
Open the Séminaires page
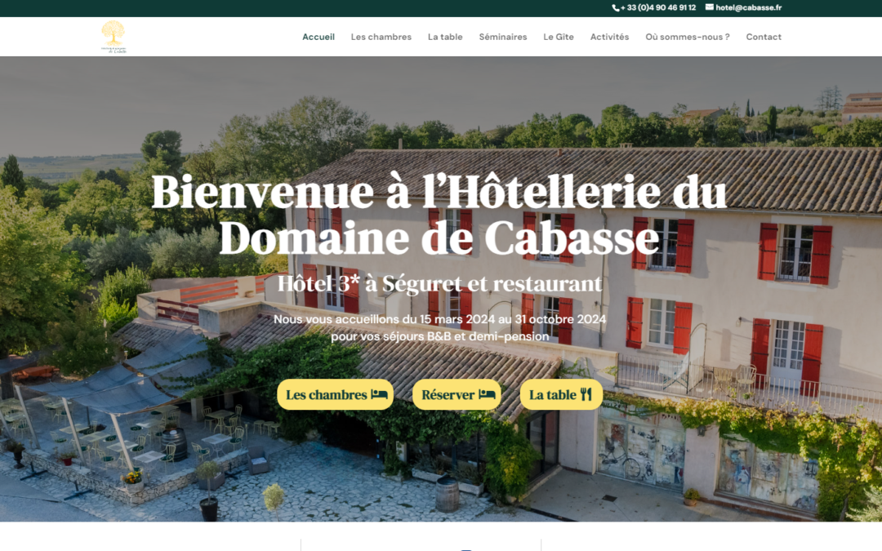[x=503, y=37]
